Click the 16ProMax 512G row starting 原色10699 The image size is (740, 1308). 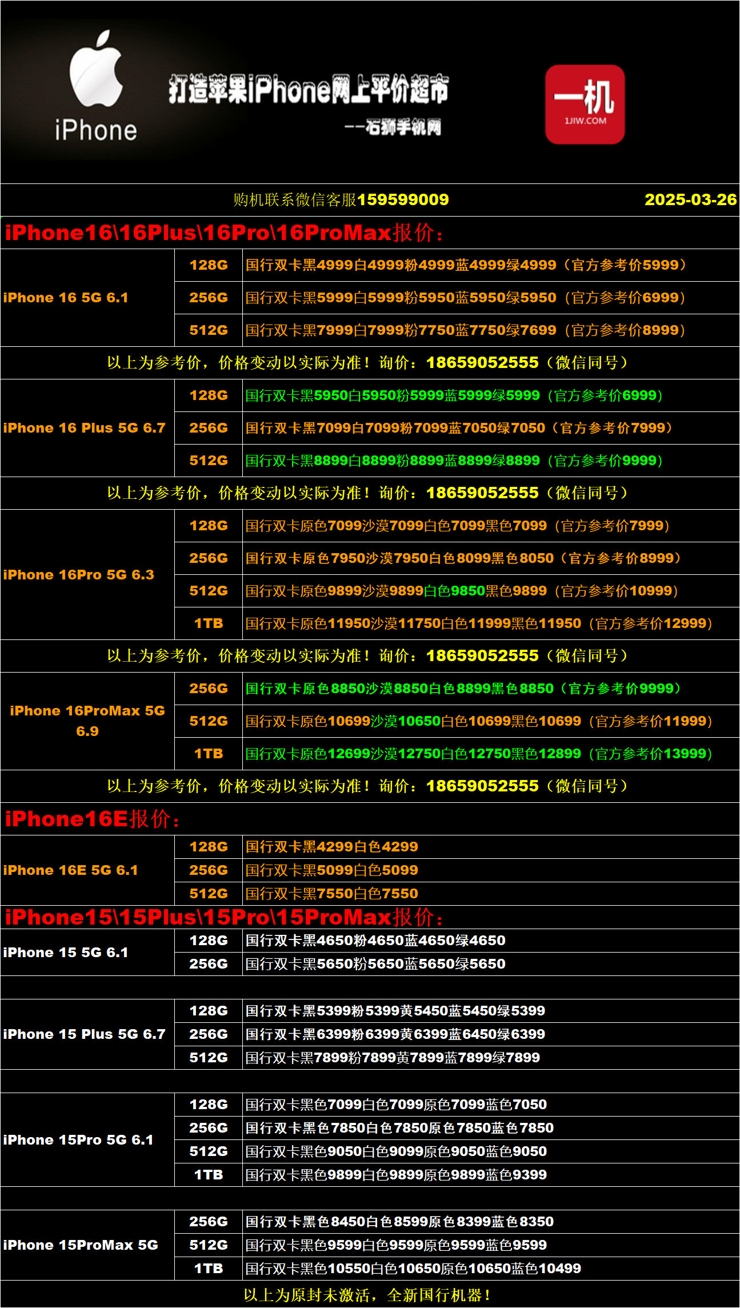(491, 721)
